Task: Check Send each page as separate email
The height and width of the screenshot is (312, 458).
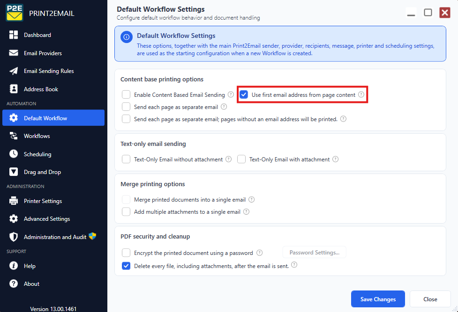Action: tap(126, 107)
